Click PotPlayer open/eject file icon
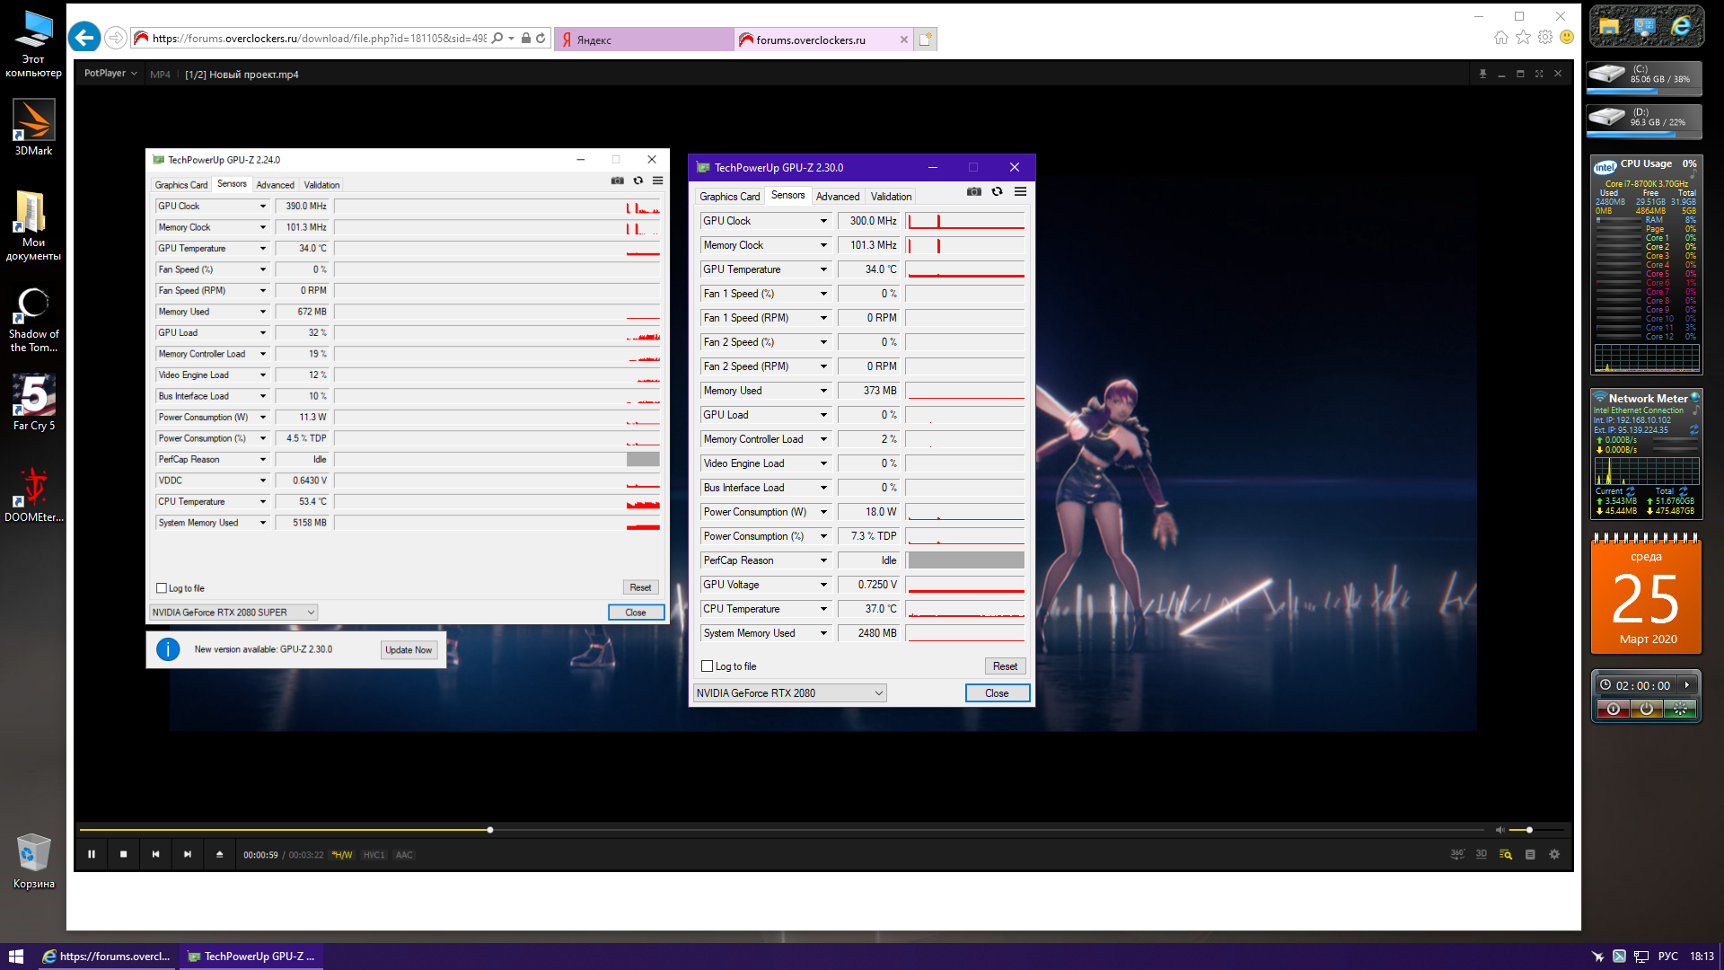The height and width of the screenshot is (970, 1724). point(220,854)
